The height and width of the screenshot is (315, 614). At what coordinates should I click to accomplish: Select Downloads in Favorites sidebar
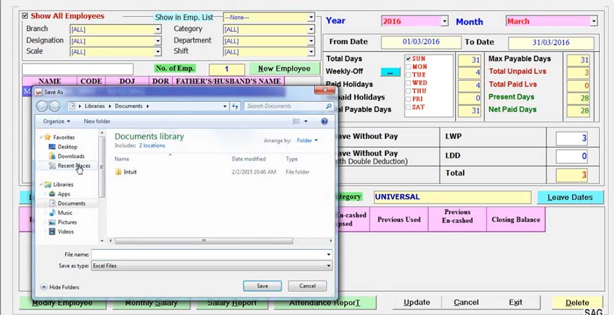point(71,156)
